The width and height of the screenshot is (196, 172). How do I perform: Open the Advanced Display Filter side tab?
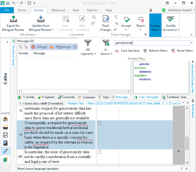tap(193, 78)
